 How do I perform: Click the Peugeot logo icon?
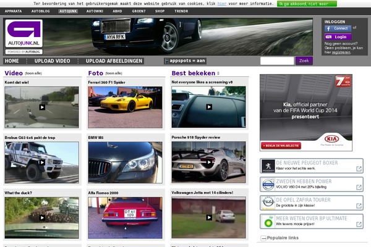pos(268,165)
